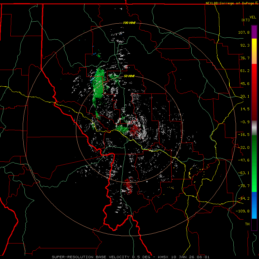The width and height of the screenshot is (259, 259).
Task: Click the red outbound echo near radar center
Action: [135, 130]
